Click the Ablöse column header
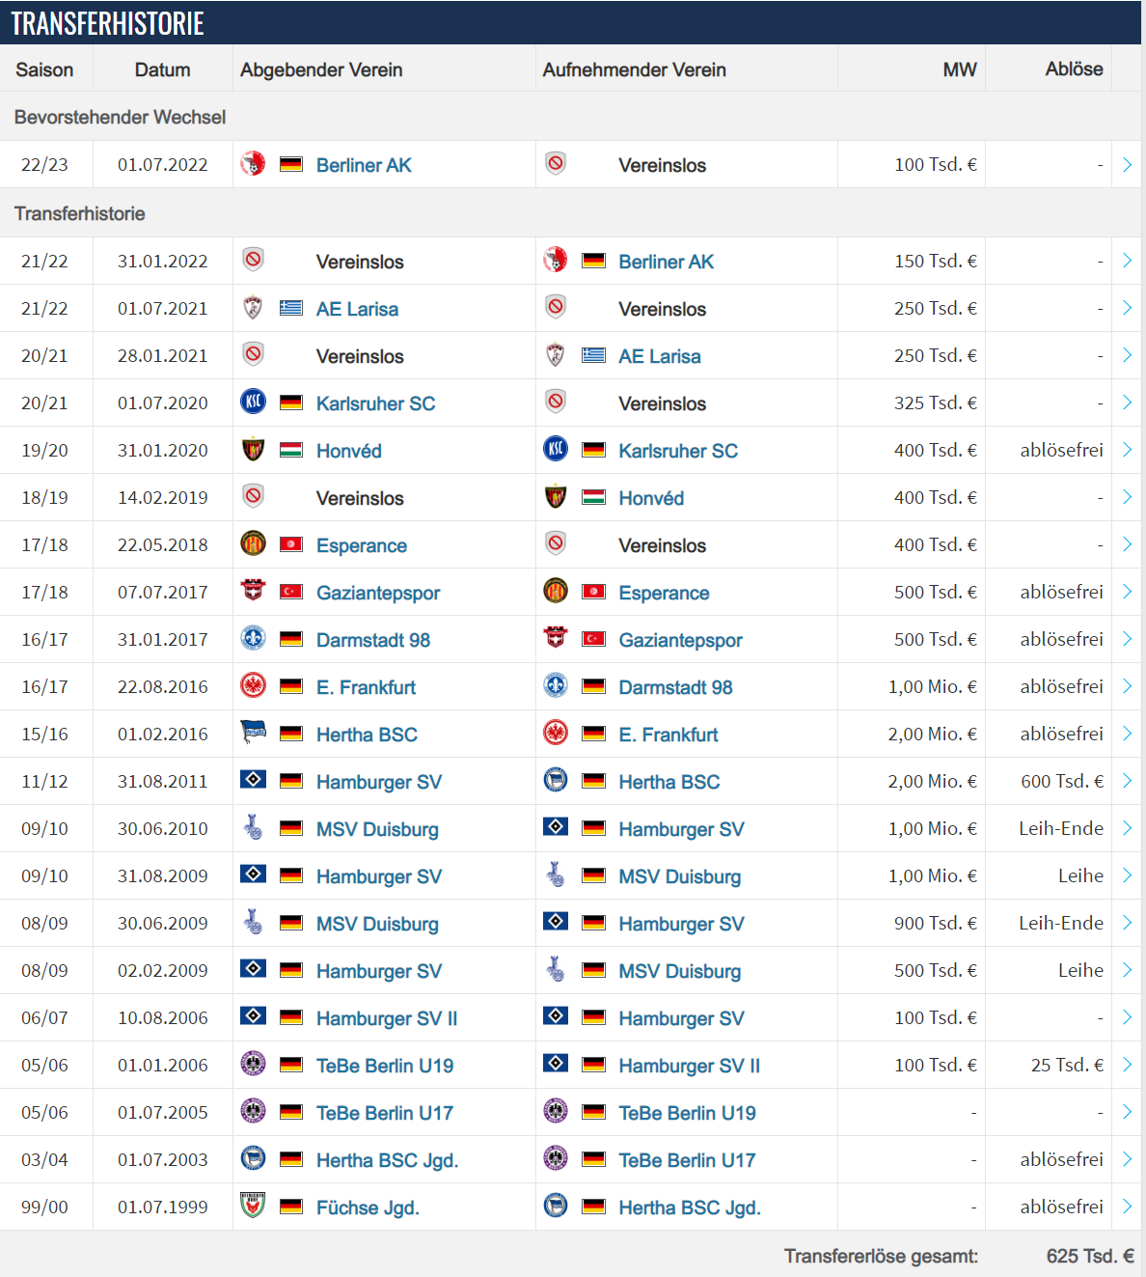Image resolution: width=1146 pixels, height=1277 pixels. point(1074,69)
